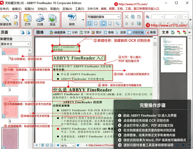Open the 视图(V) menu
Viewport: 193px width, 149px height.
[x=29, y=9]
